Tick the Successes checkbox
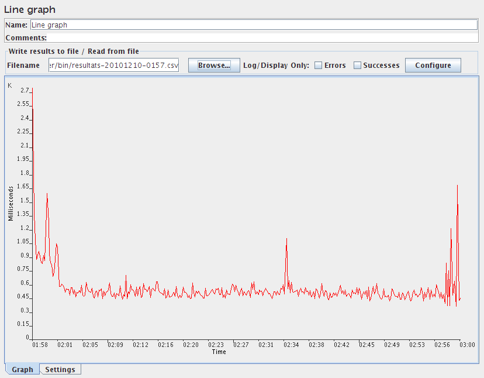Screen dimensions: 484x378 pos(357,66)
